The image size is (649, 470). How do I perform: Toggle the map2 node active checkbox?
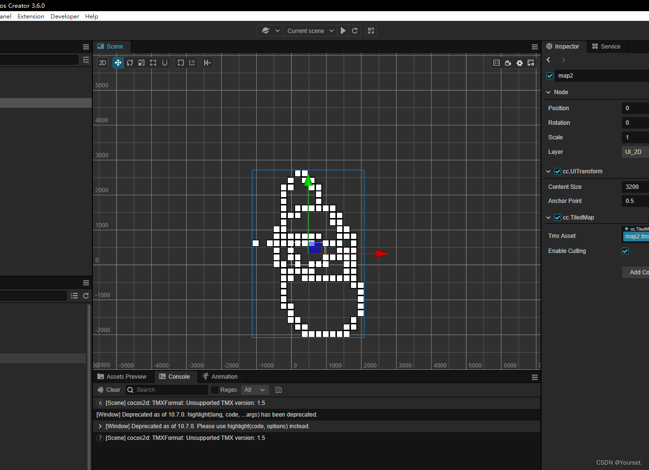pyautogui.click(x=549, y=75)
